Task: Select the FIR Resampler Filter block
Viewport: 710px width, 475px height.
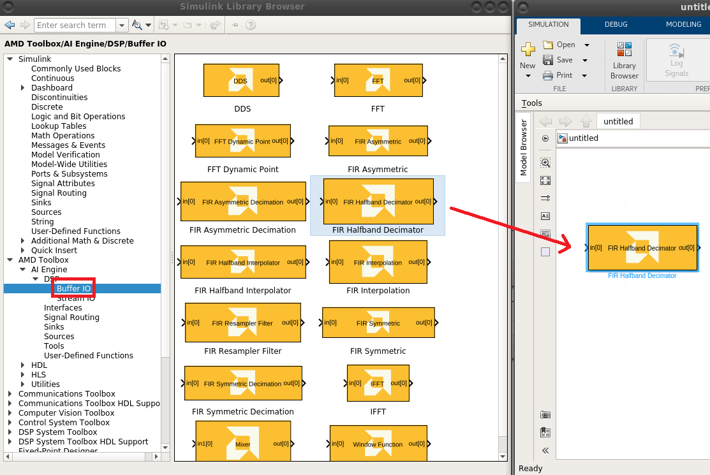Action: [x=242, y=323]
